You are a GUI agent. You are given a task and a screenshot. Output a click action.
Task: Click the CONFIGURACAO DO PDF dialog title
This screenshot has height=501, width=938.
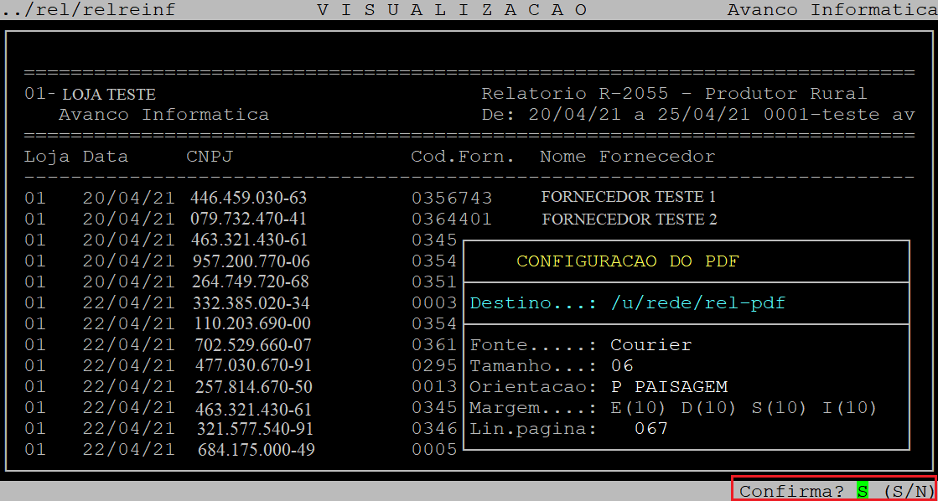628,261
